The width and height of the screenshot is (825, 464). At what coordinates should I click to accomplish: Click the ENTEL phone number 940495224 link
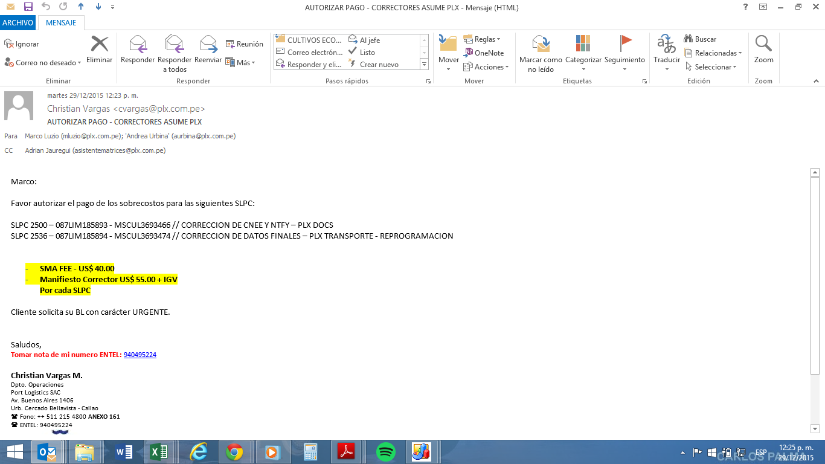pos(140,355)
